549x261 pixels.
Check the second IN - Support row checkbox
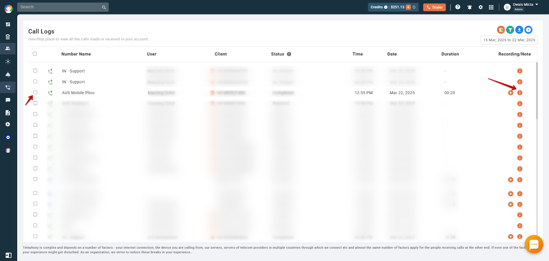coord(35,81)
